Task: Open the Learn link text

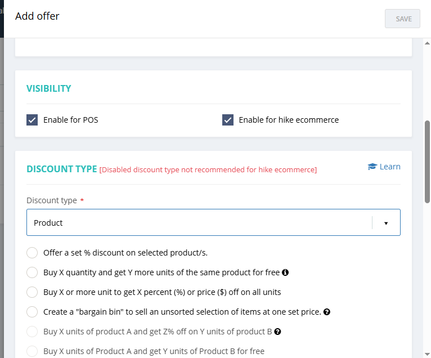Action: [390, 167]
